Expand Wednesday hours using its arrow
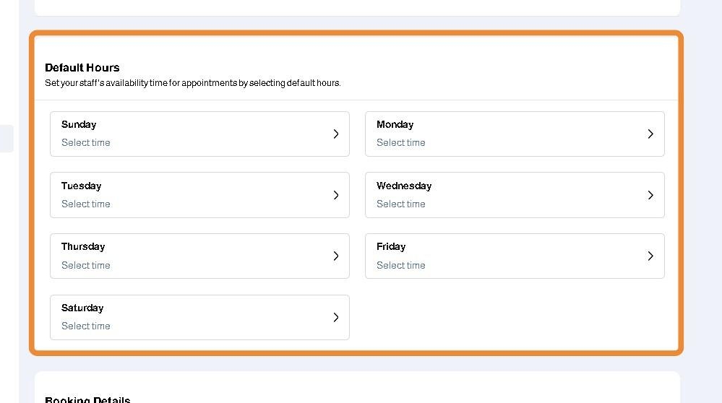 click(650, 195)
